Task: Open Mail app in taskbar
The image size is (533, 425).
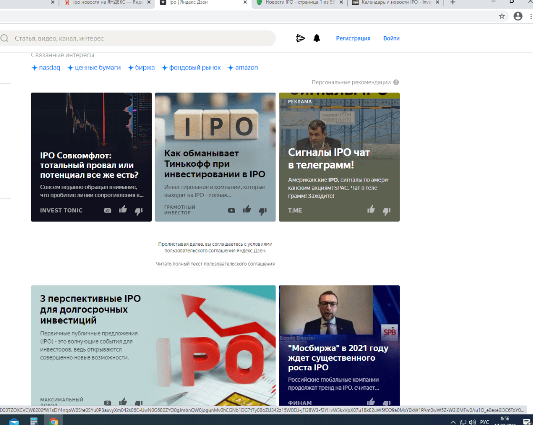Action: (x=14, y=421)
